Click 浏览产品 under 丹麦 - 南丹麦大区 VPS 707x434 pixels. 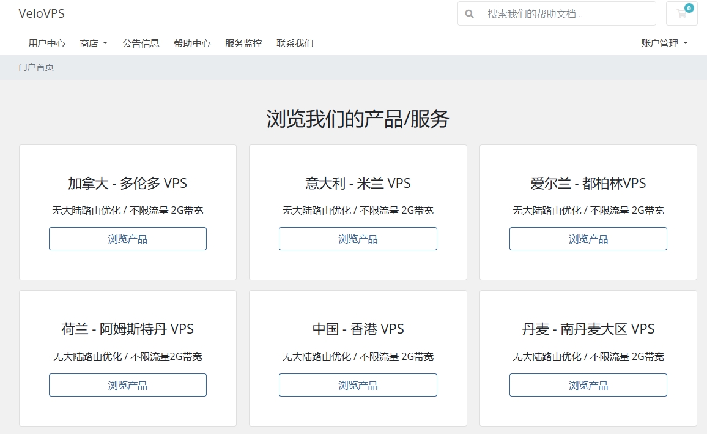pyautogui.click(x=588, y=385)
